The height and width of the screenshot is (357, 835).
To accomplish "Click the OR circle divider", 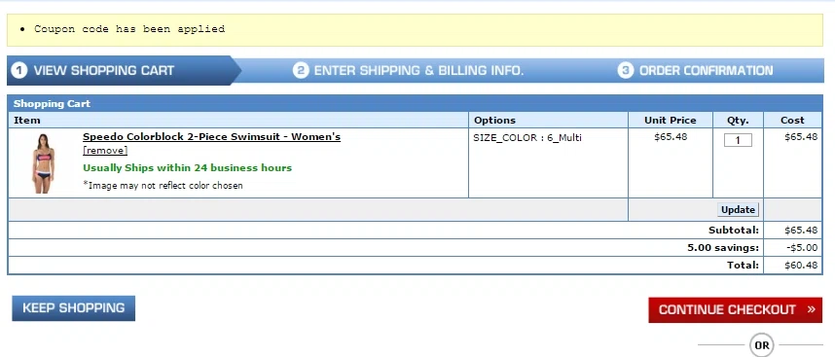I will click(x=761, y=345).
